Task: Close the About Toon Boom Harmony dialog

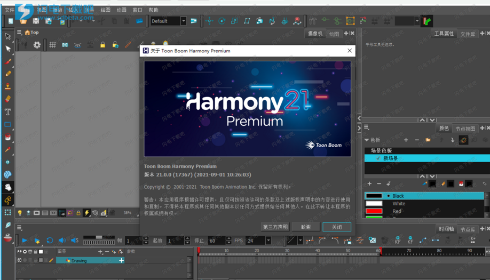Action: 350,51
